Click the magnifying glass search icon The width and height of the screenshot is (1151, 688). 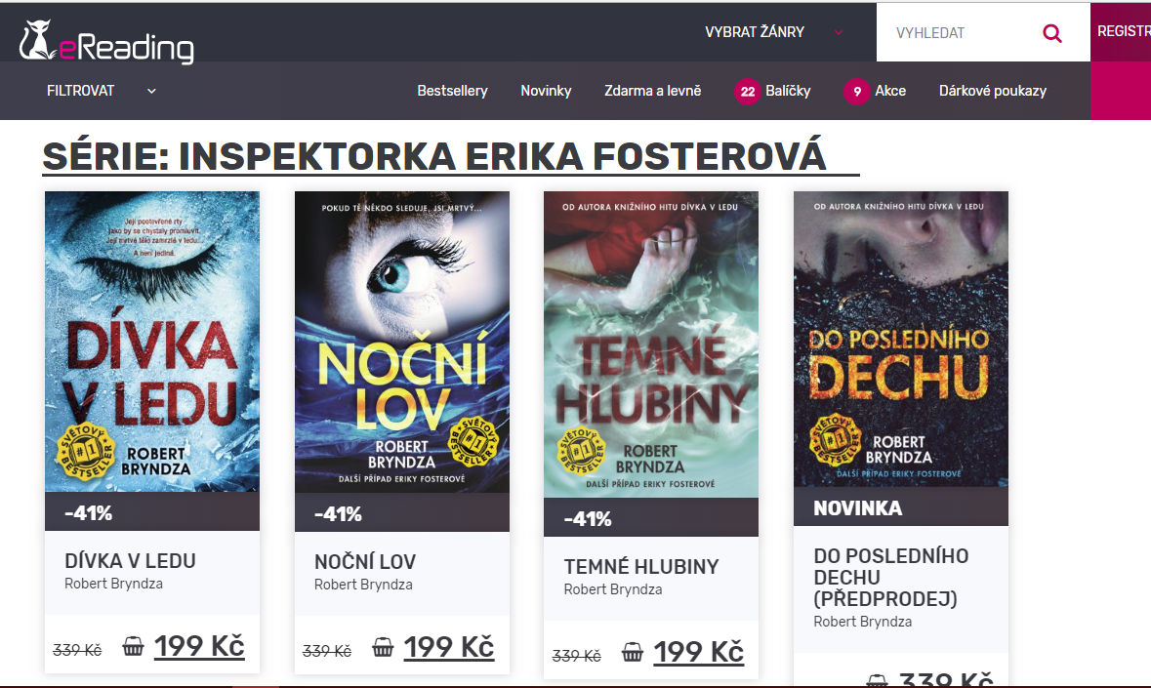click(1051, 33)
